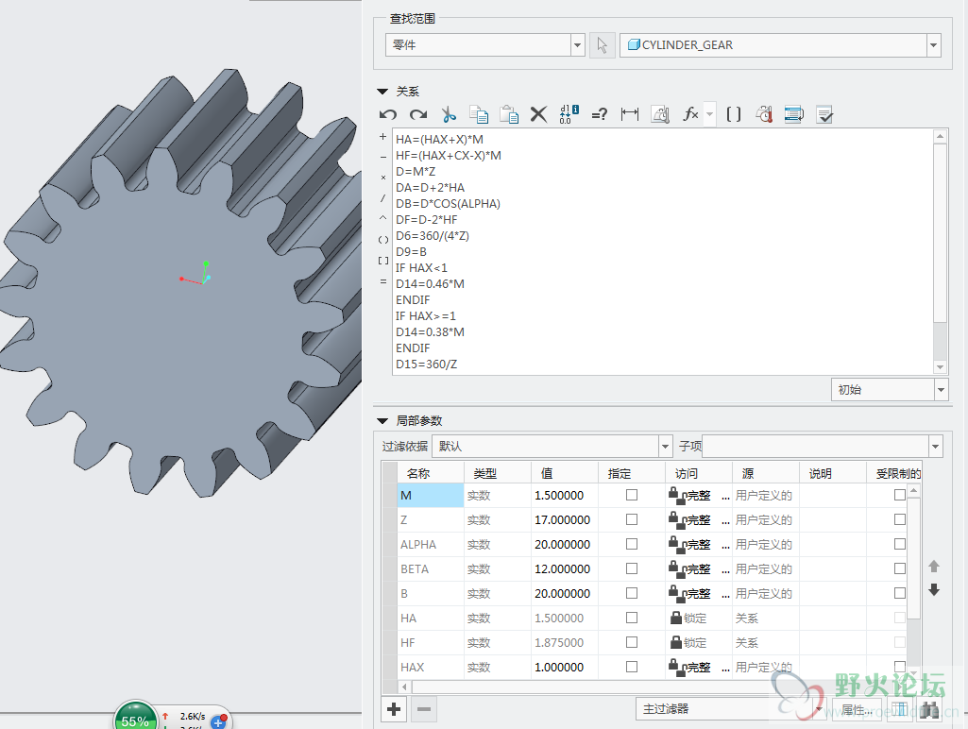This screenshot has height=729, width=968.
Task: Open the 过滤依据 默认 dropdown
Action: (665, 446)
